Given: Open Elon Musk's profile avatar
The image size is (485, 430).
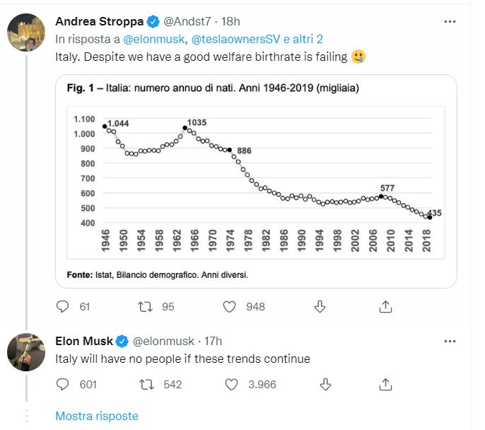Looking at the screenshot, I should [x=26, y=352].
